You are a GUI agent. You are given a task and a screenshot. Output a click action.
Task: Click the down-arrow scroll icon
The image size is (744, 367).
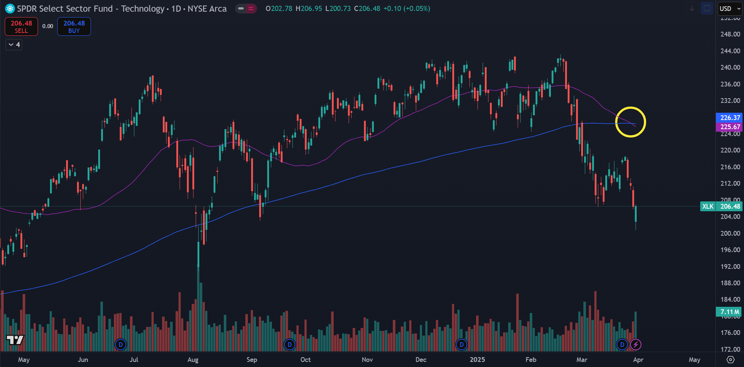(692, 8)
